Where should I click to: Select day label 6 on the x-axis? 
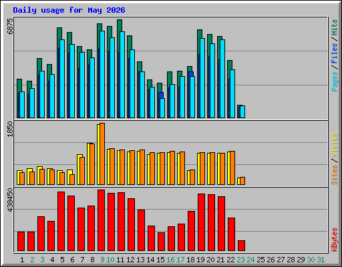tap(72, 260)
